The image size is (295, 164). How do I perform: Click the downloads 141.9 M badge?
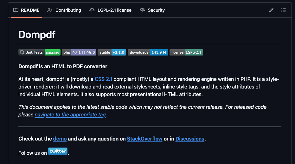[148, 52]
